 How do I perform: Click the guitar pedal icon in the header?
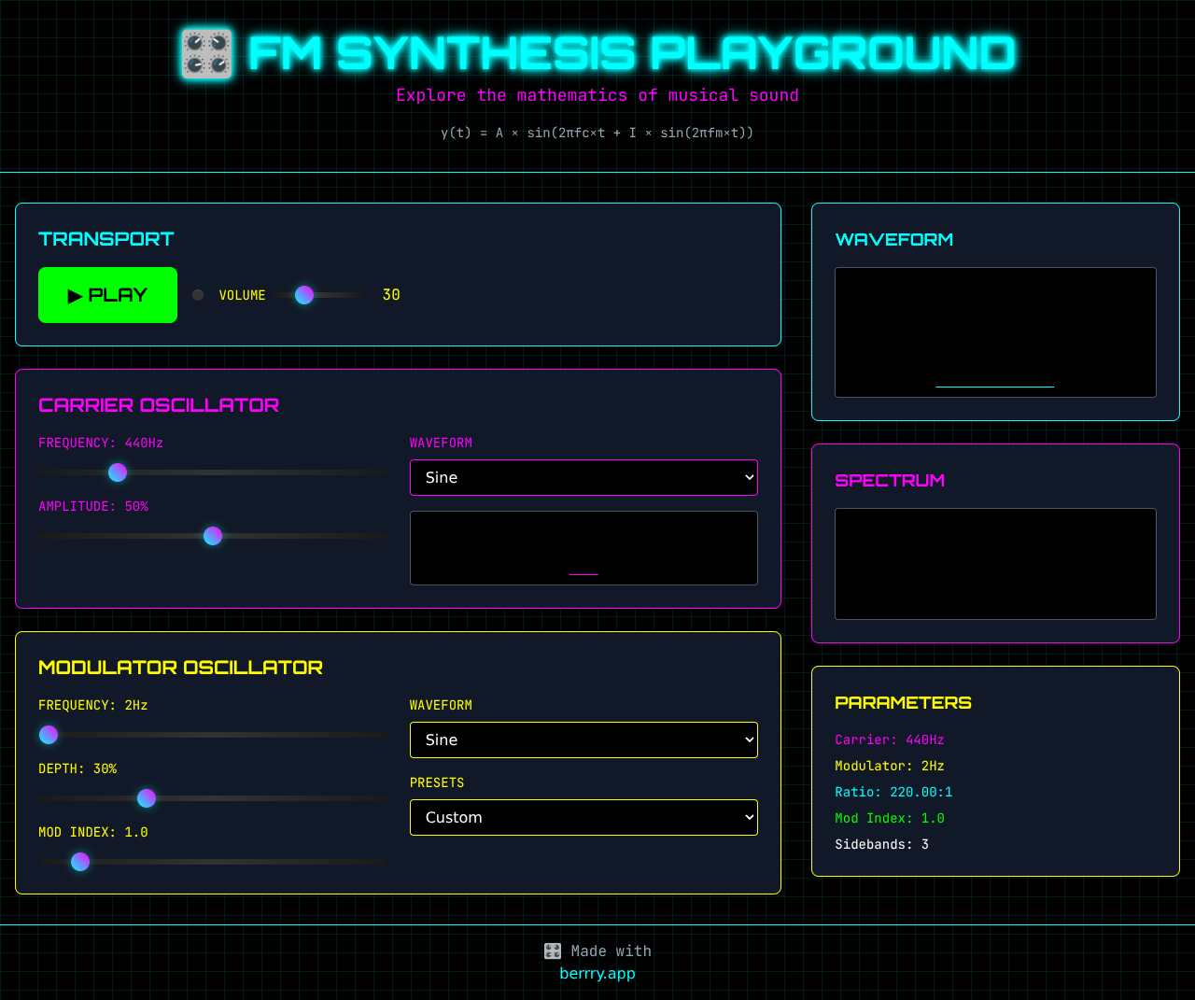coord(205,53)
